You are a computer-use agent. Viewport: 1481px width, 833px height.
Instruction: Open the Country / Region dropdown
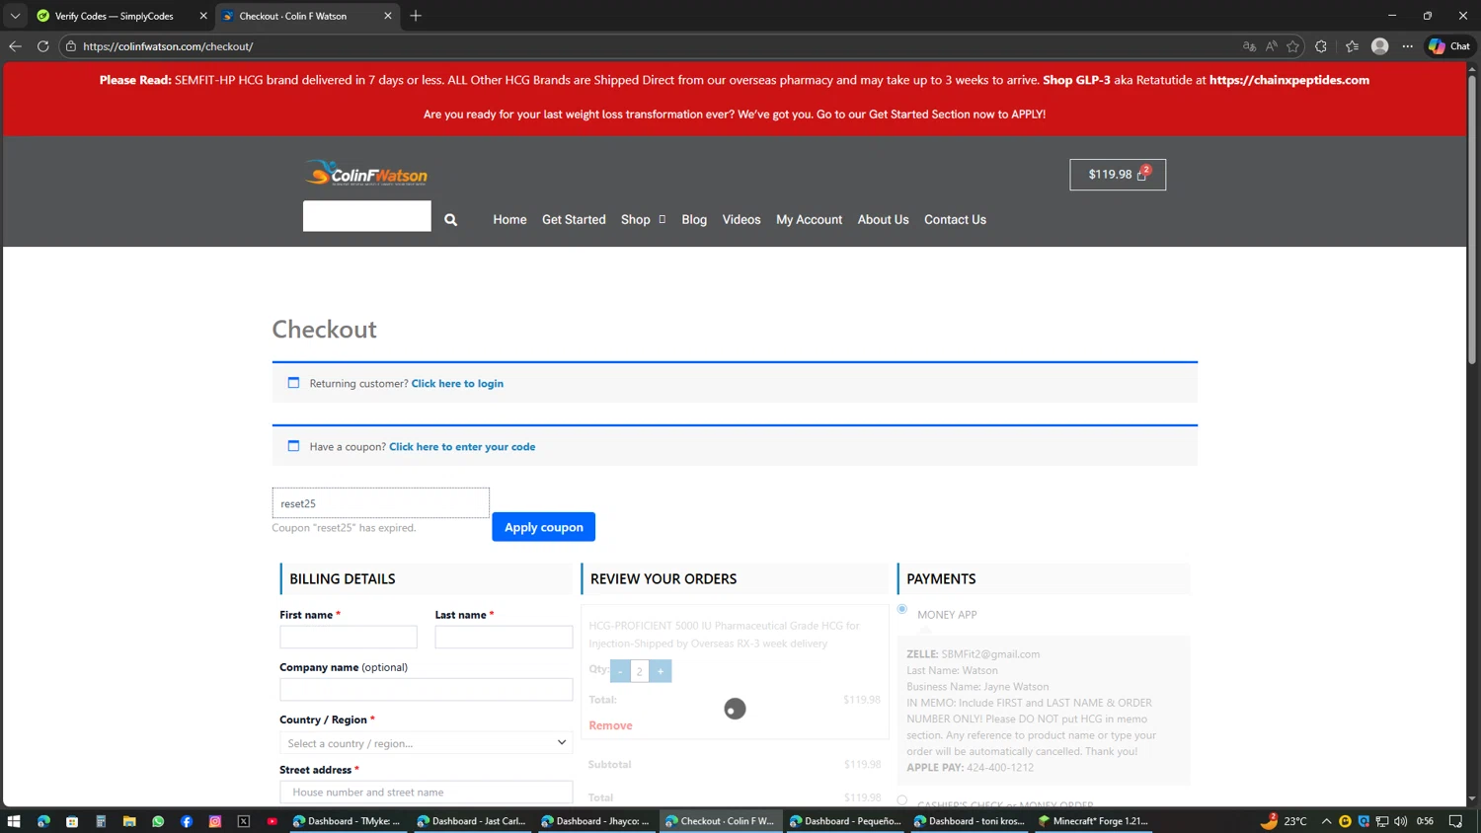(x=426, y=743)
